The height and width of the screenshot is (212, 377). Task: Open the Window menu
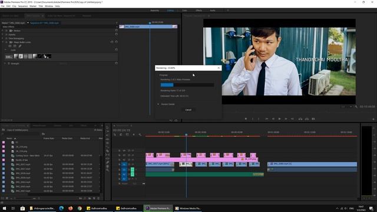(49, 6)
